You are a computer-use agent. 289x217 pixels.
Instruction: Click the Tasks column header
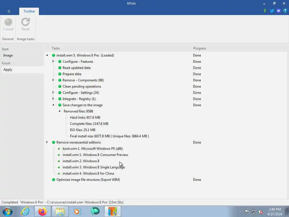(x=56, y=48)
